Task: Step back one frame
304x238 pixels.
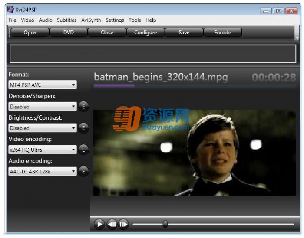Action: [x=112, y=224]
